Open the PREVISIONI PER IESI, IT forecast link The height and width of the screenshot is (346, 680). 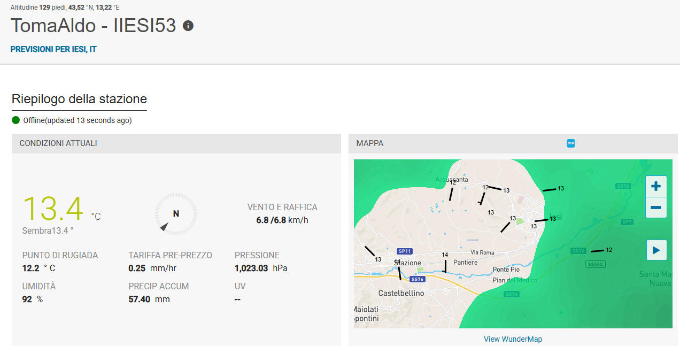(x=53, y=49)
